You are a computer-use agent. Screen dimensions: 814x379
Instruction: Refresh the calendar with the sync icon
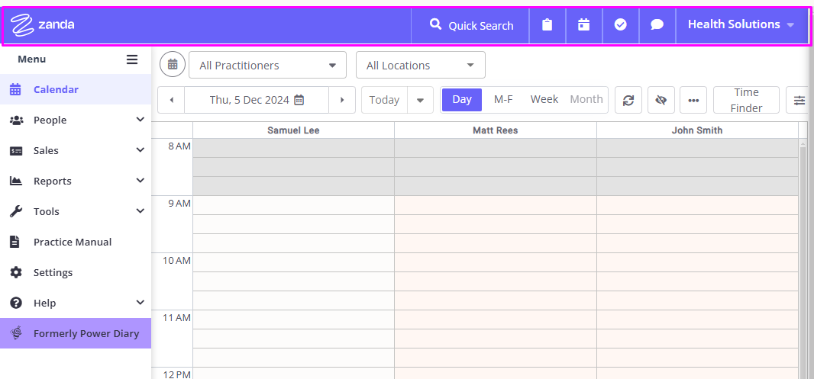628,100
